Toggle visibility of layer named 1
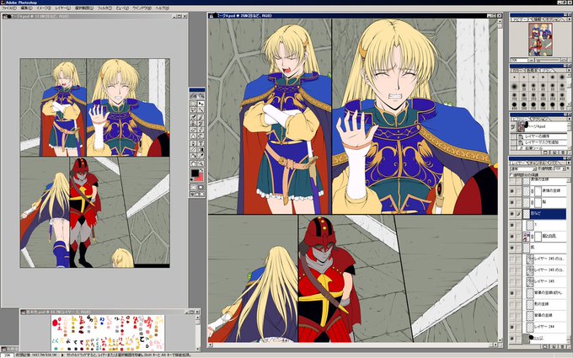This screenshot has height=358, width=573. click(x=512, y=225)
